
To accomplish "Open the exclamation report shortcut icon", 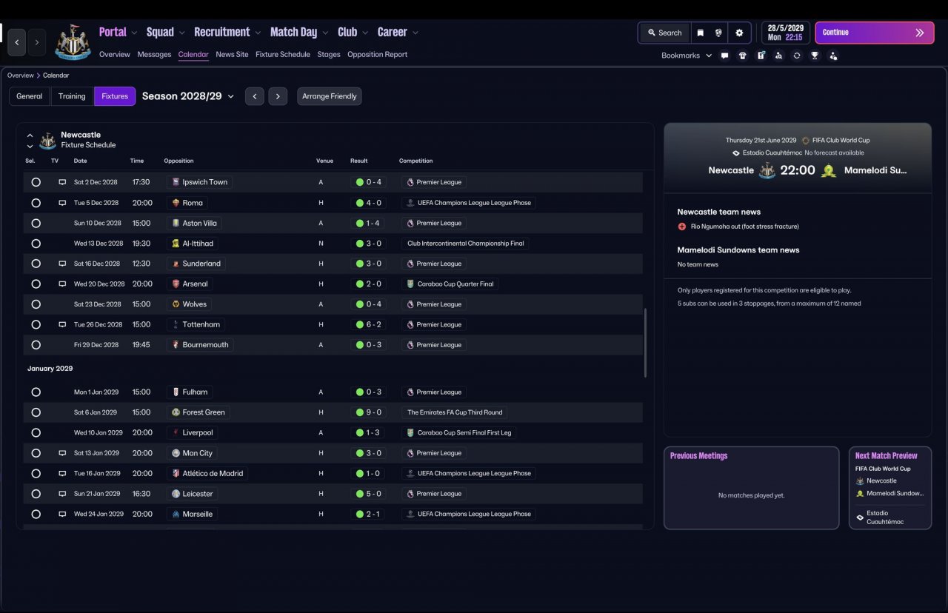I will point(761,56).
